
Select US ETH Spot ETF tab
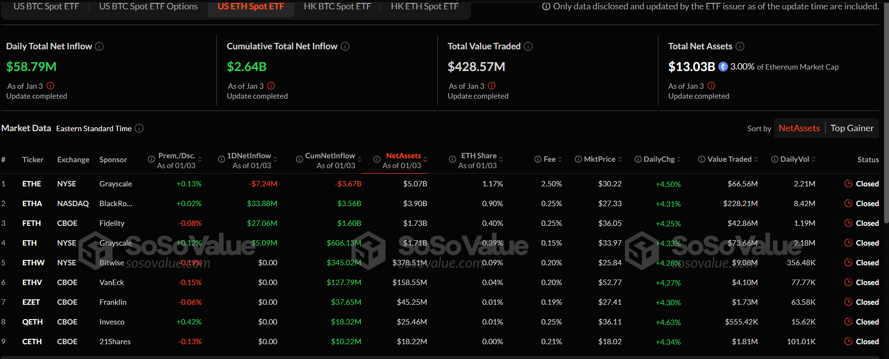[251, 6]
